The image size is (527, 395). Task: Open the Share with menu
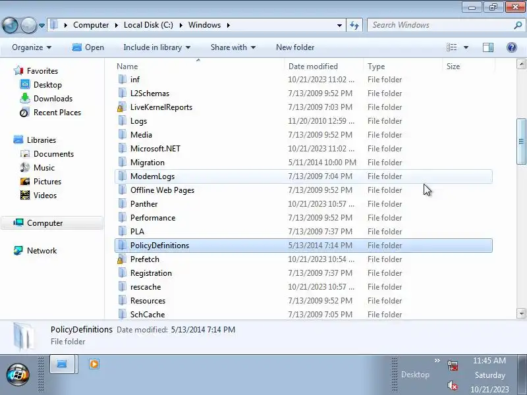click(x=233, y=47)
